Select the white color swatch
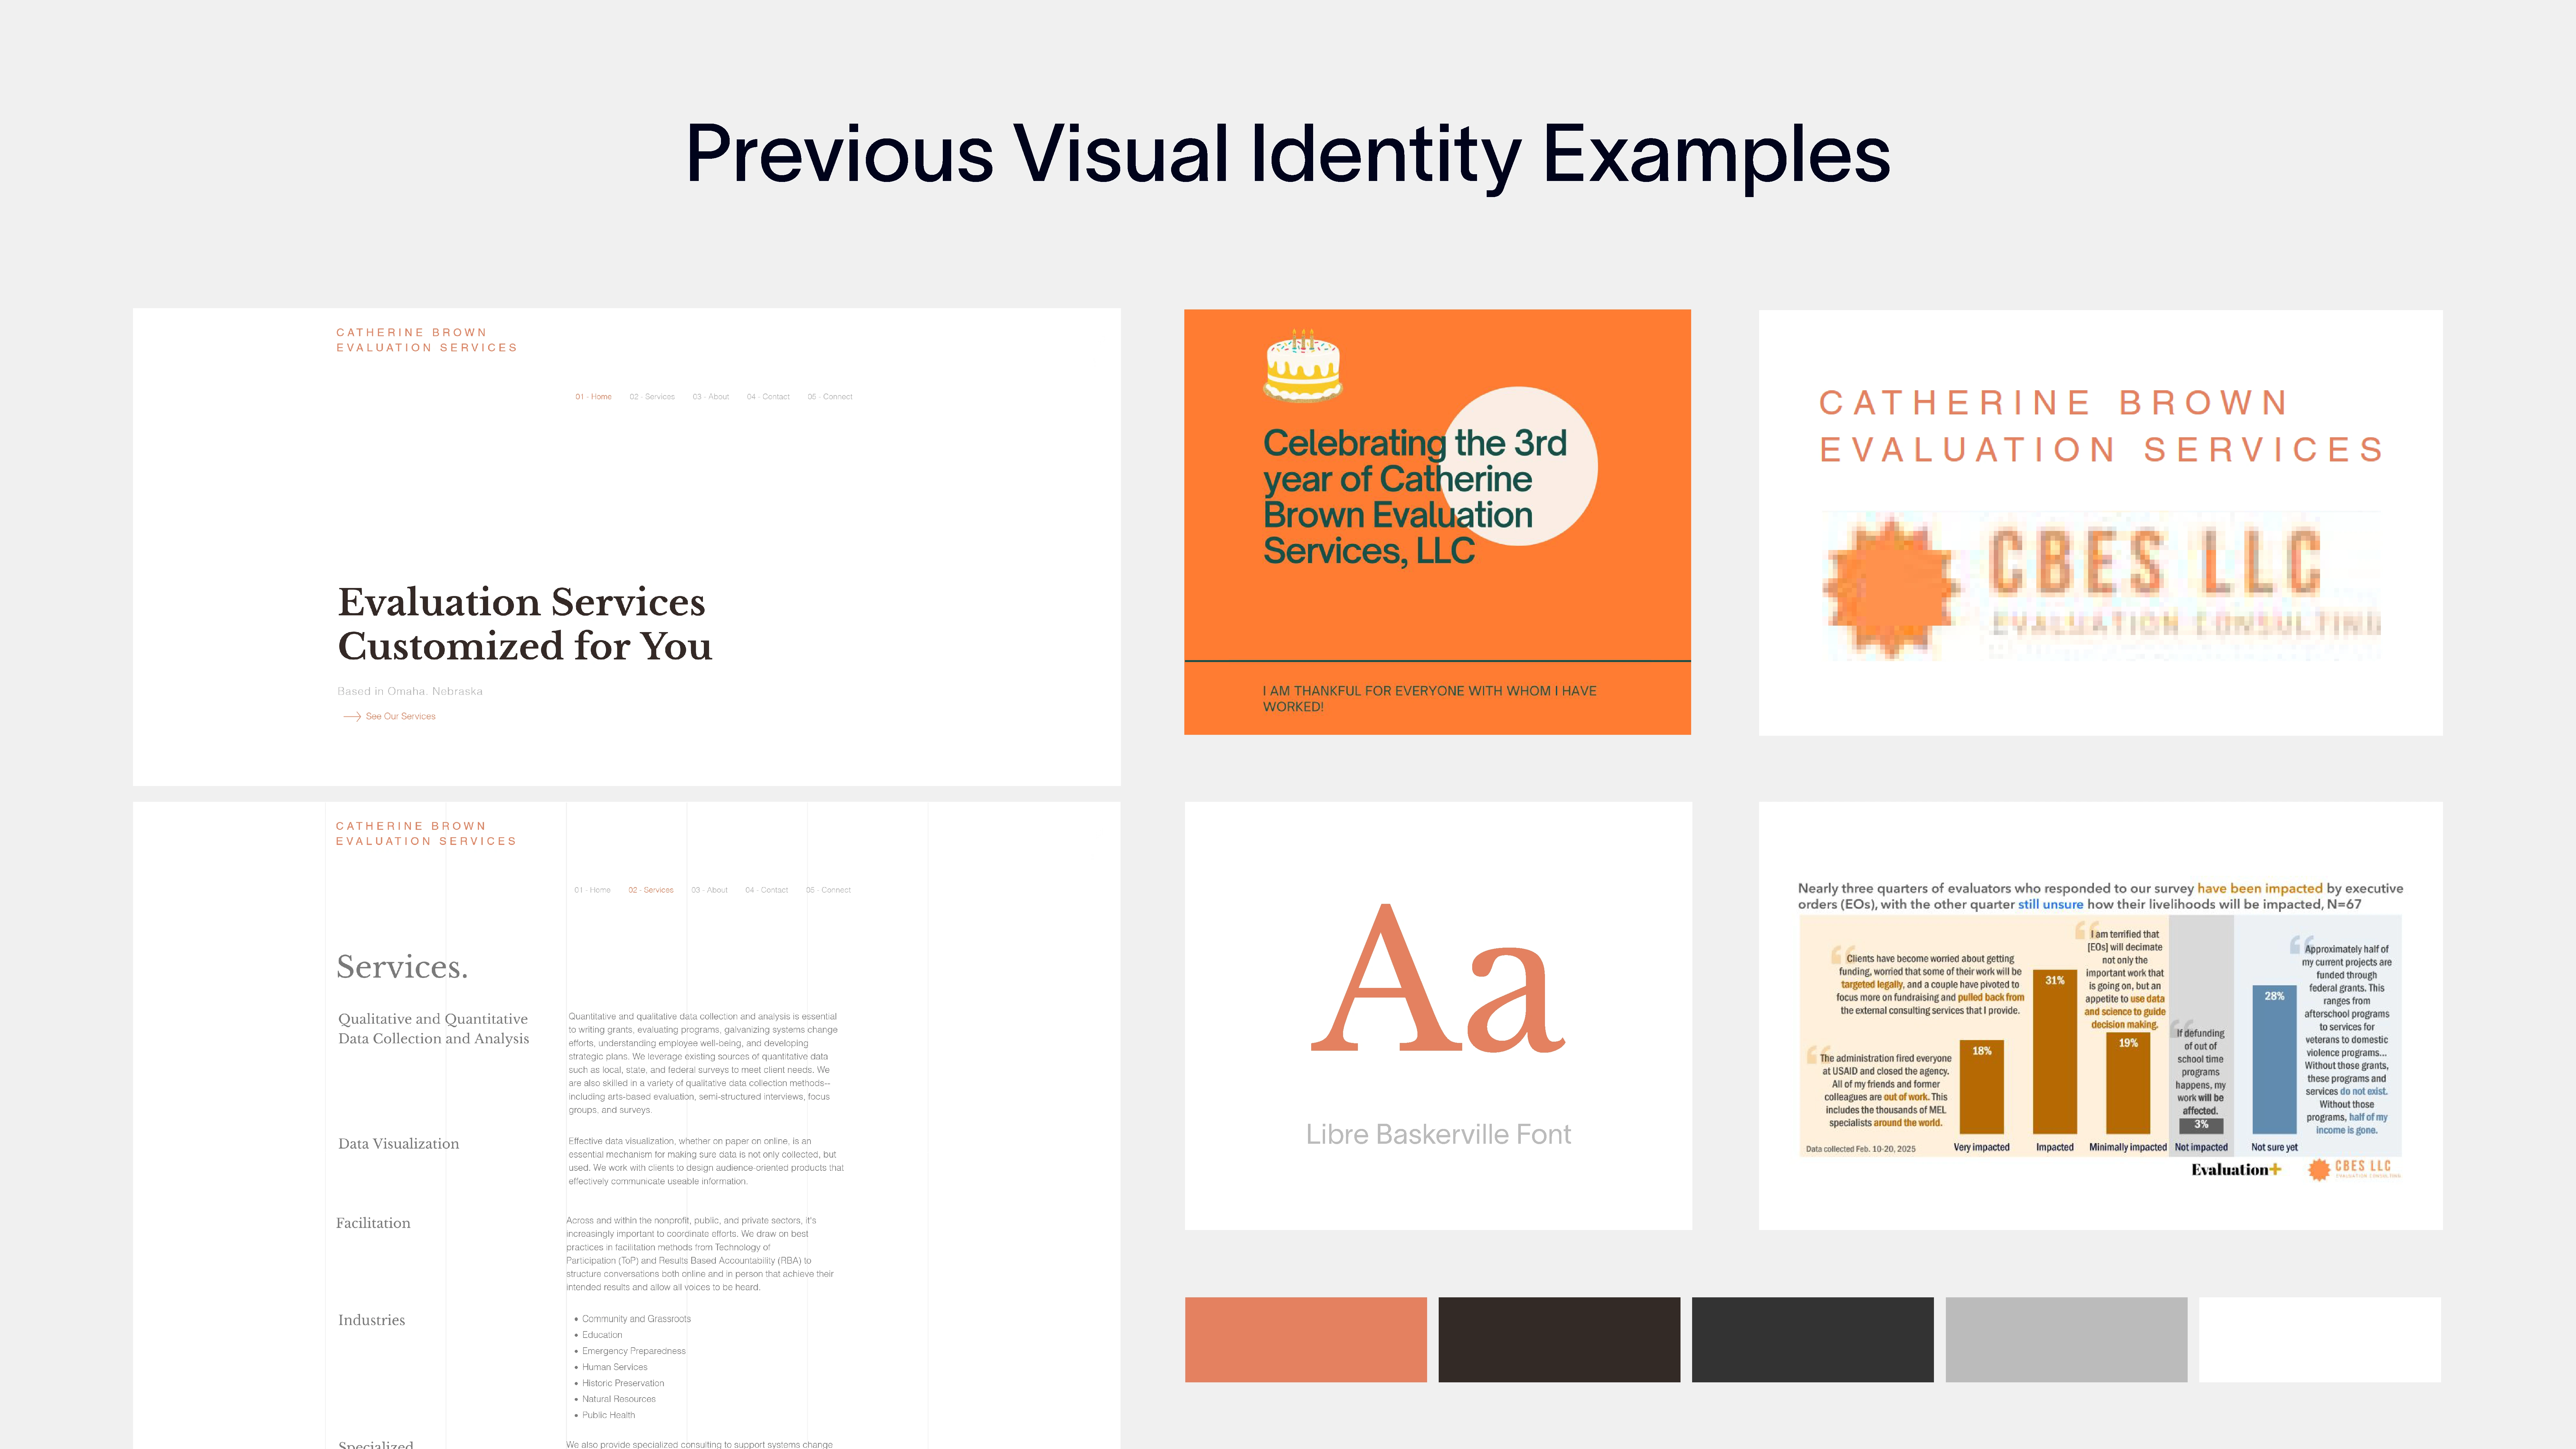This screenshot has width=2576, height=1449. 2320,1340
